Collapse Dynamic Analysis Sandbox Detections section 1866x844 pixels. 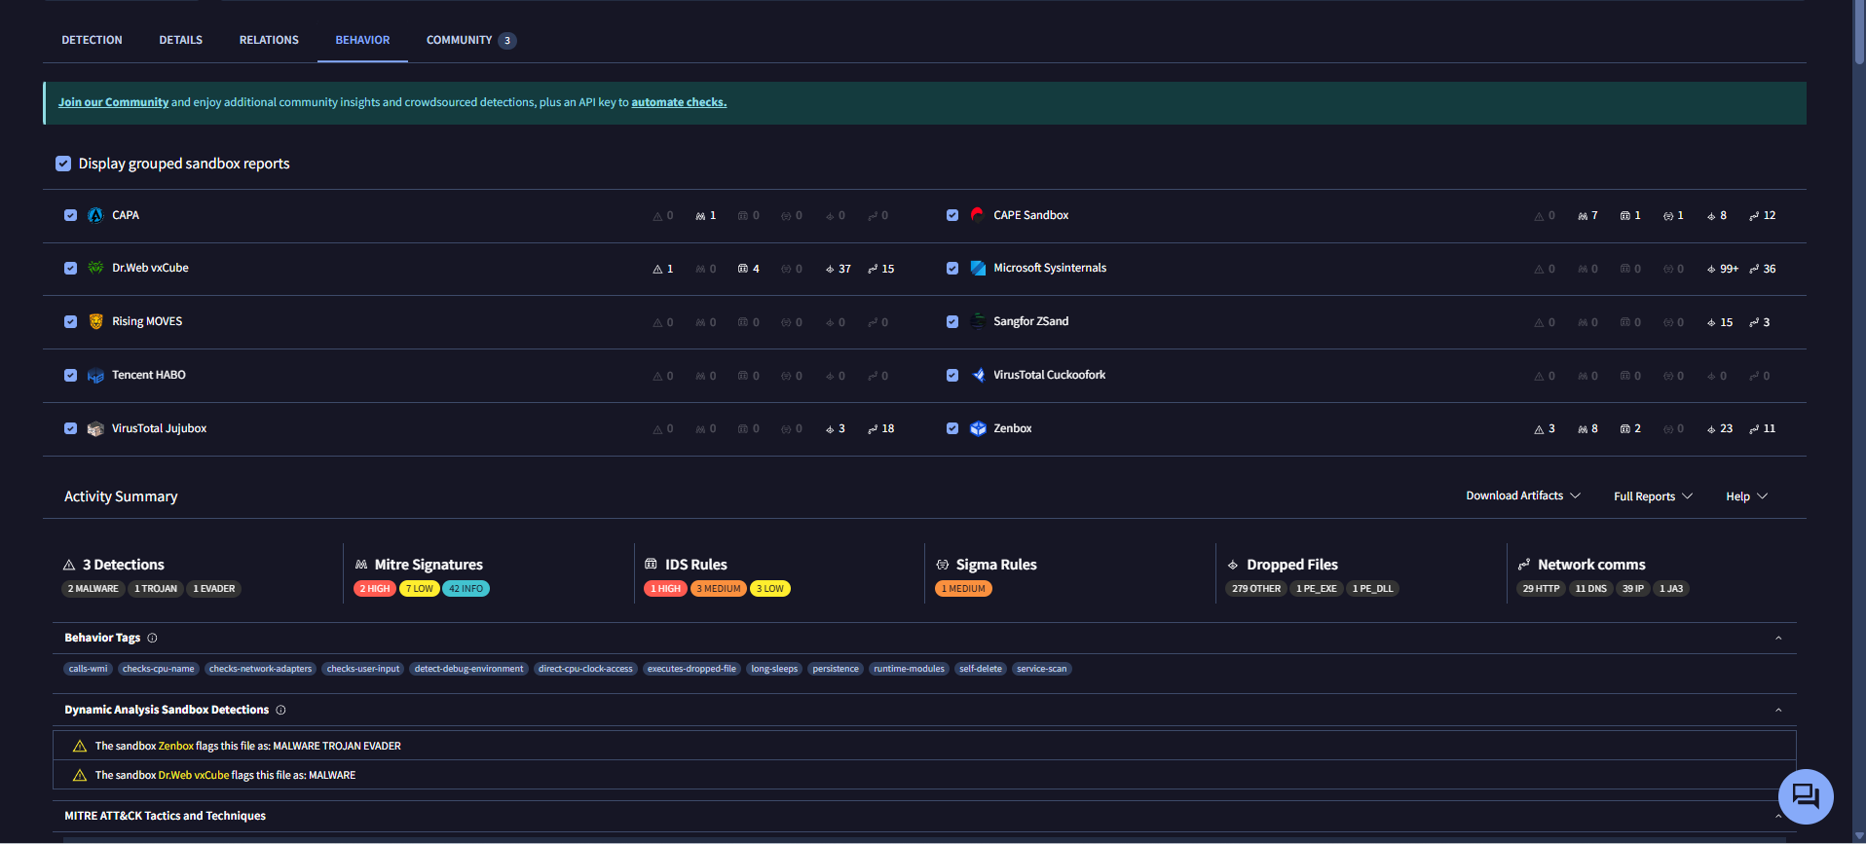coord(1778,711)
